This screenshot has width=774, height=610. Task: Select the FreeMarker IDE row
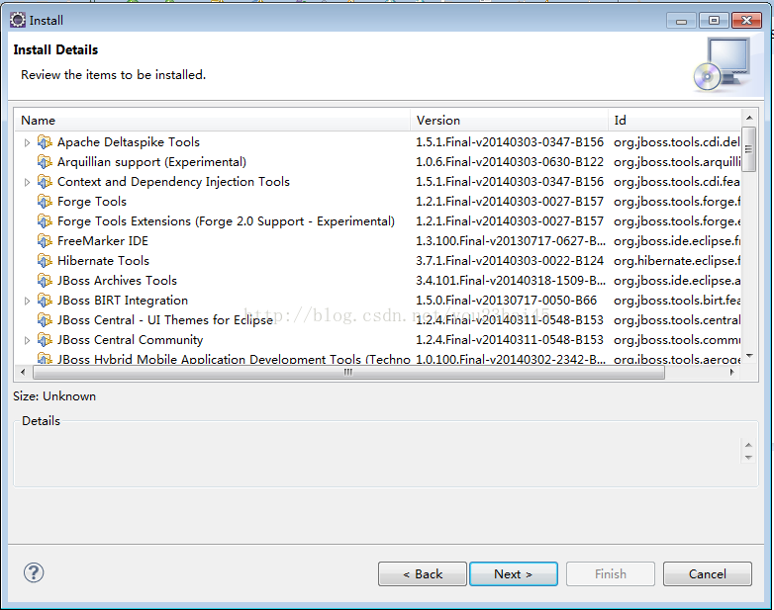[x=378, y=240]
